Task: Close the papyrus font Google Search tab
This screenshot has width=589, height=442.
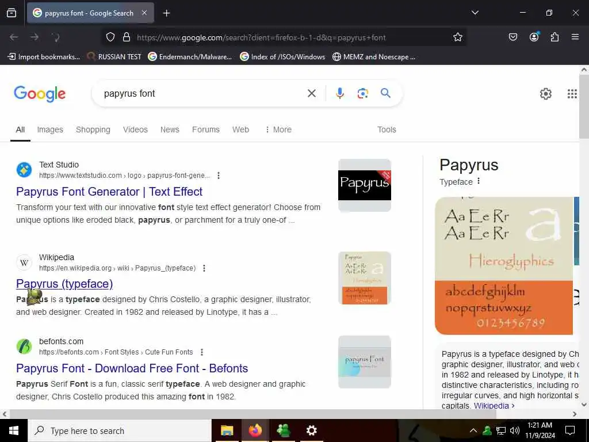Action: click(144, 13)
